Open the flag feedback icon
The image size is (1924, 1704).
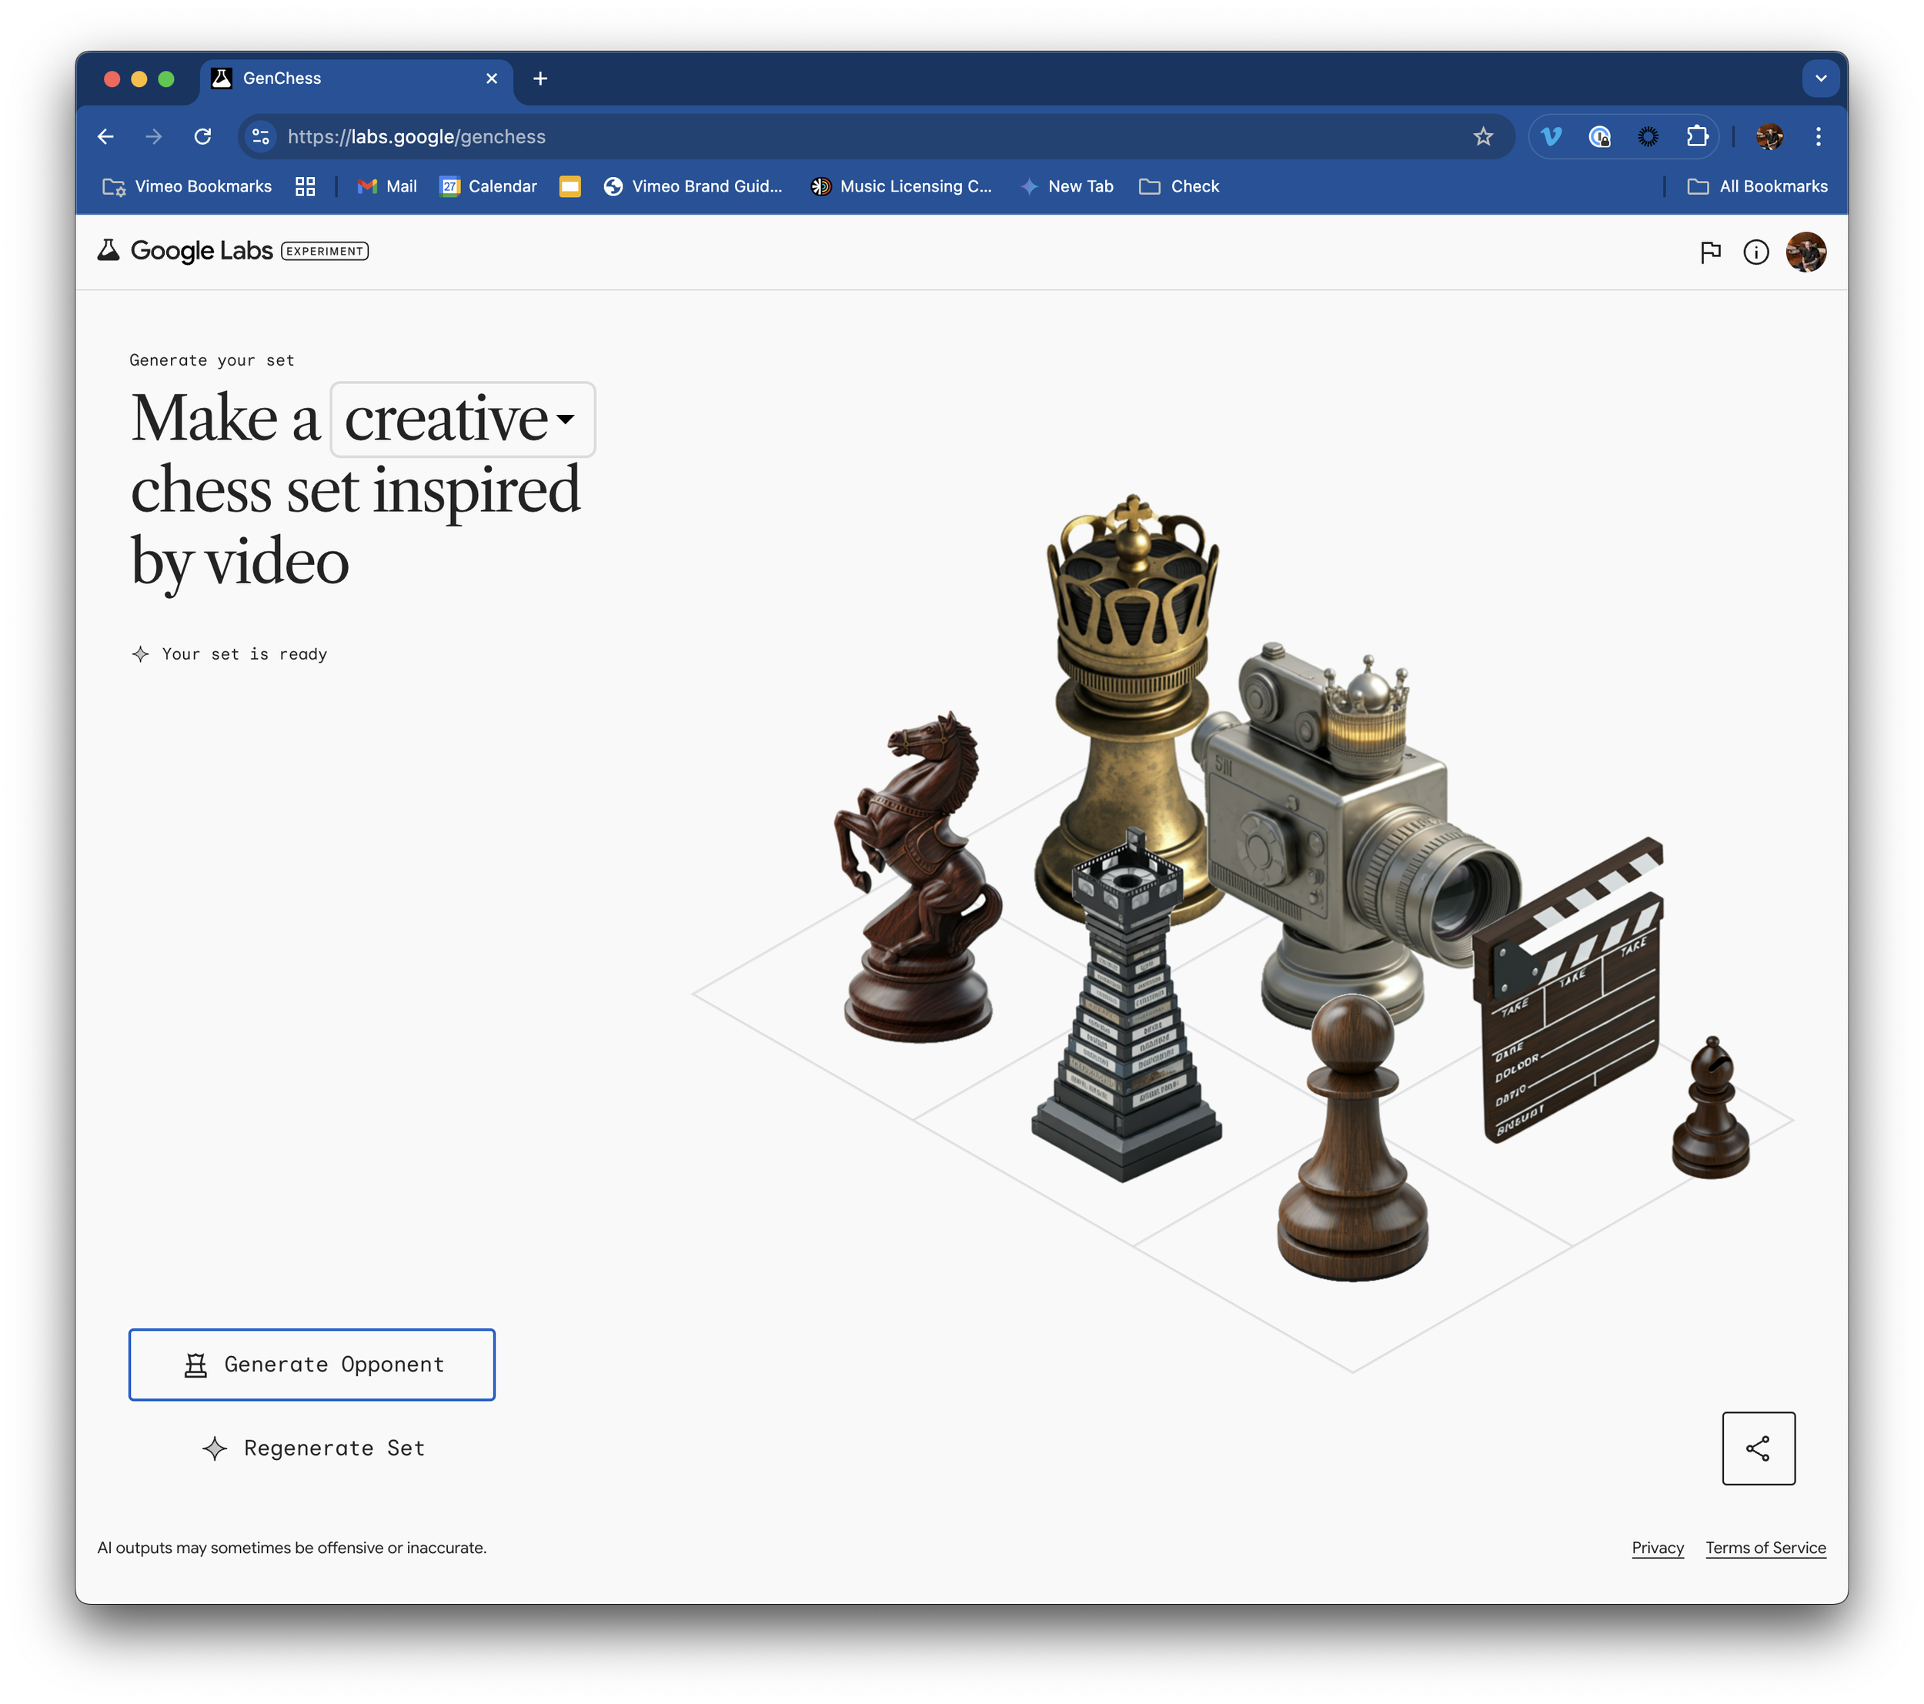[x=1710, y=252]
